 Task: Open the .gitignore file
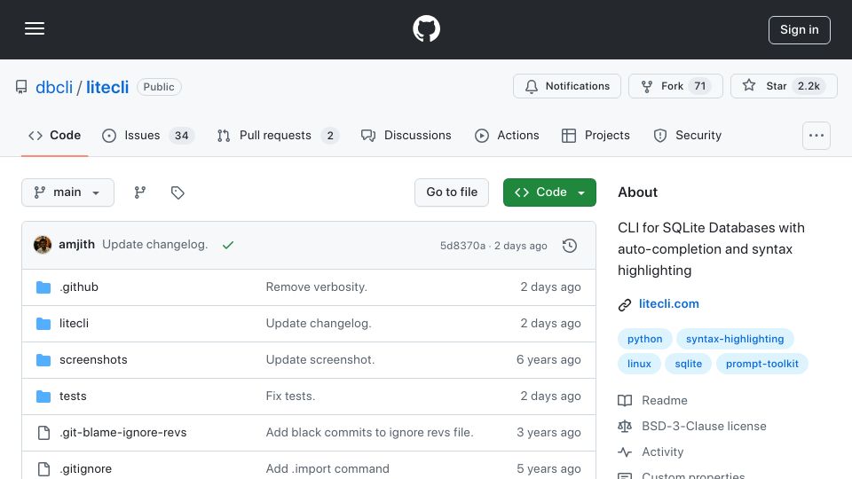[85, 468]
